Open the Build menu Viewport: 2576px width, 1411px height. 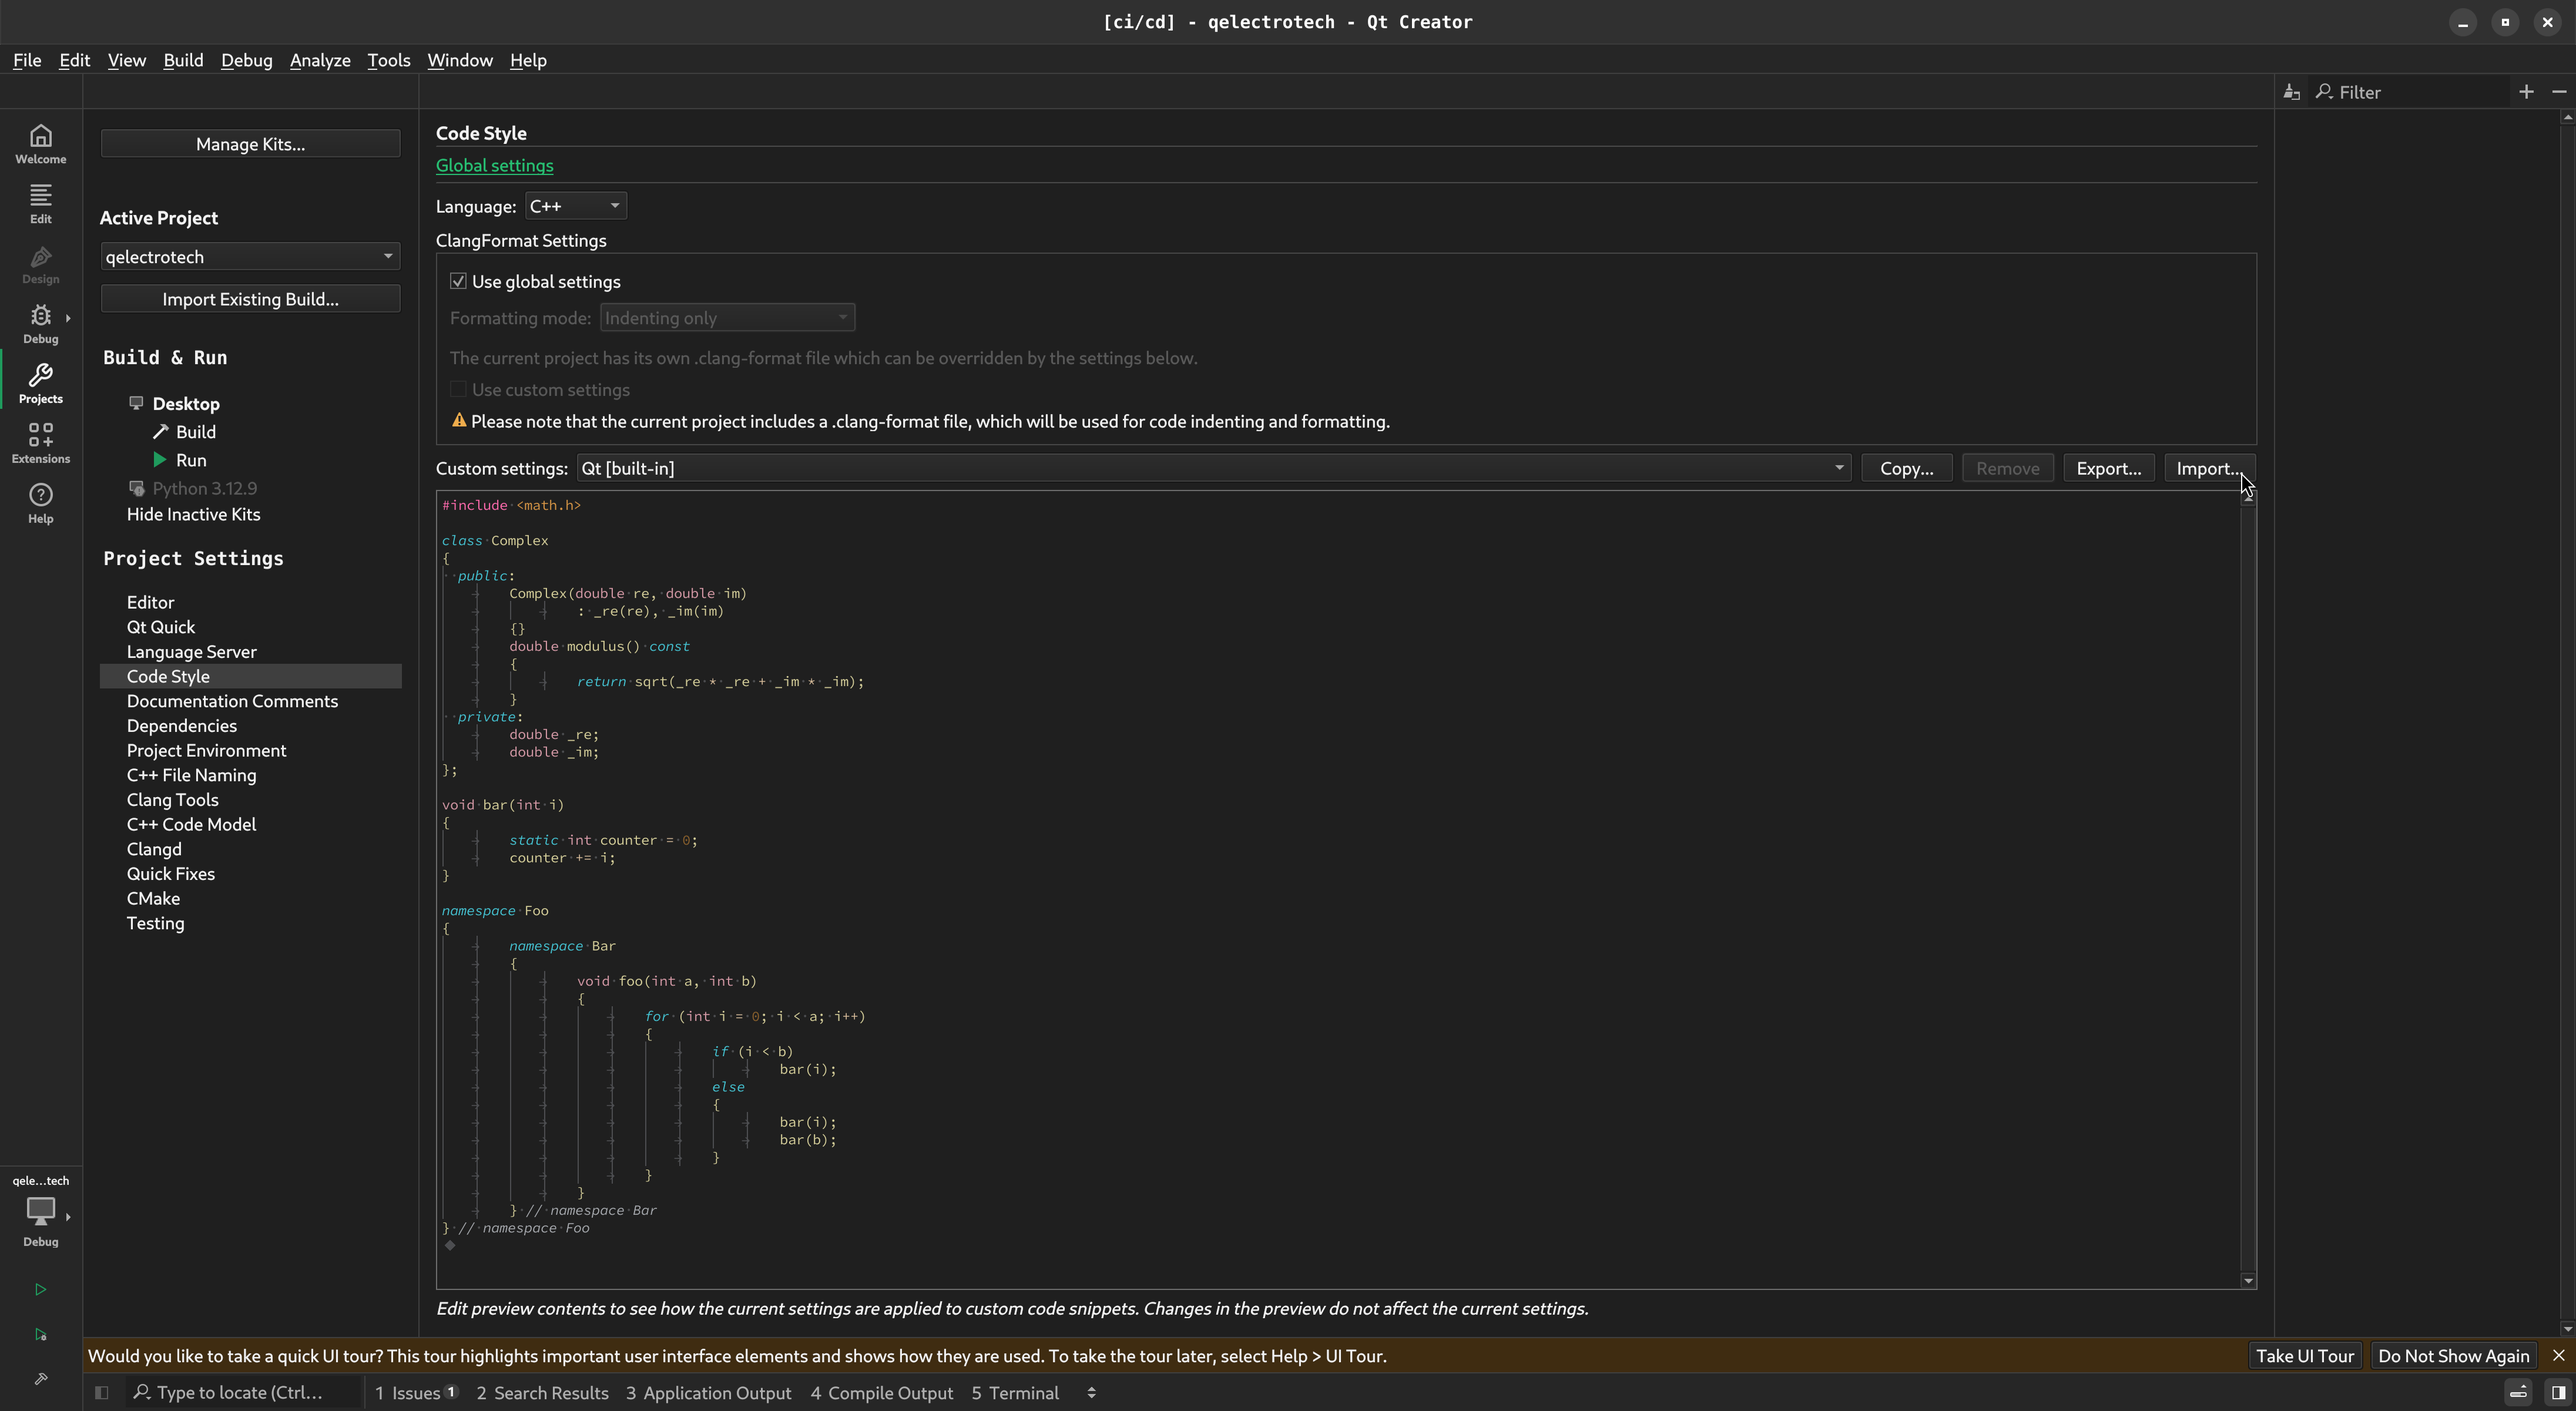click(x=183, y=60)
